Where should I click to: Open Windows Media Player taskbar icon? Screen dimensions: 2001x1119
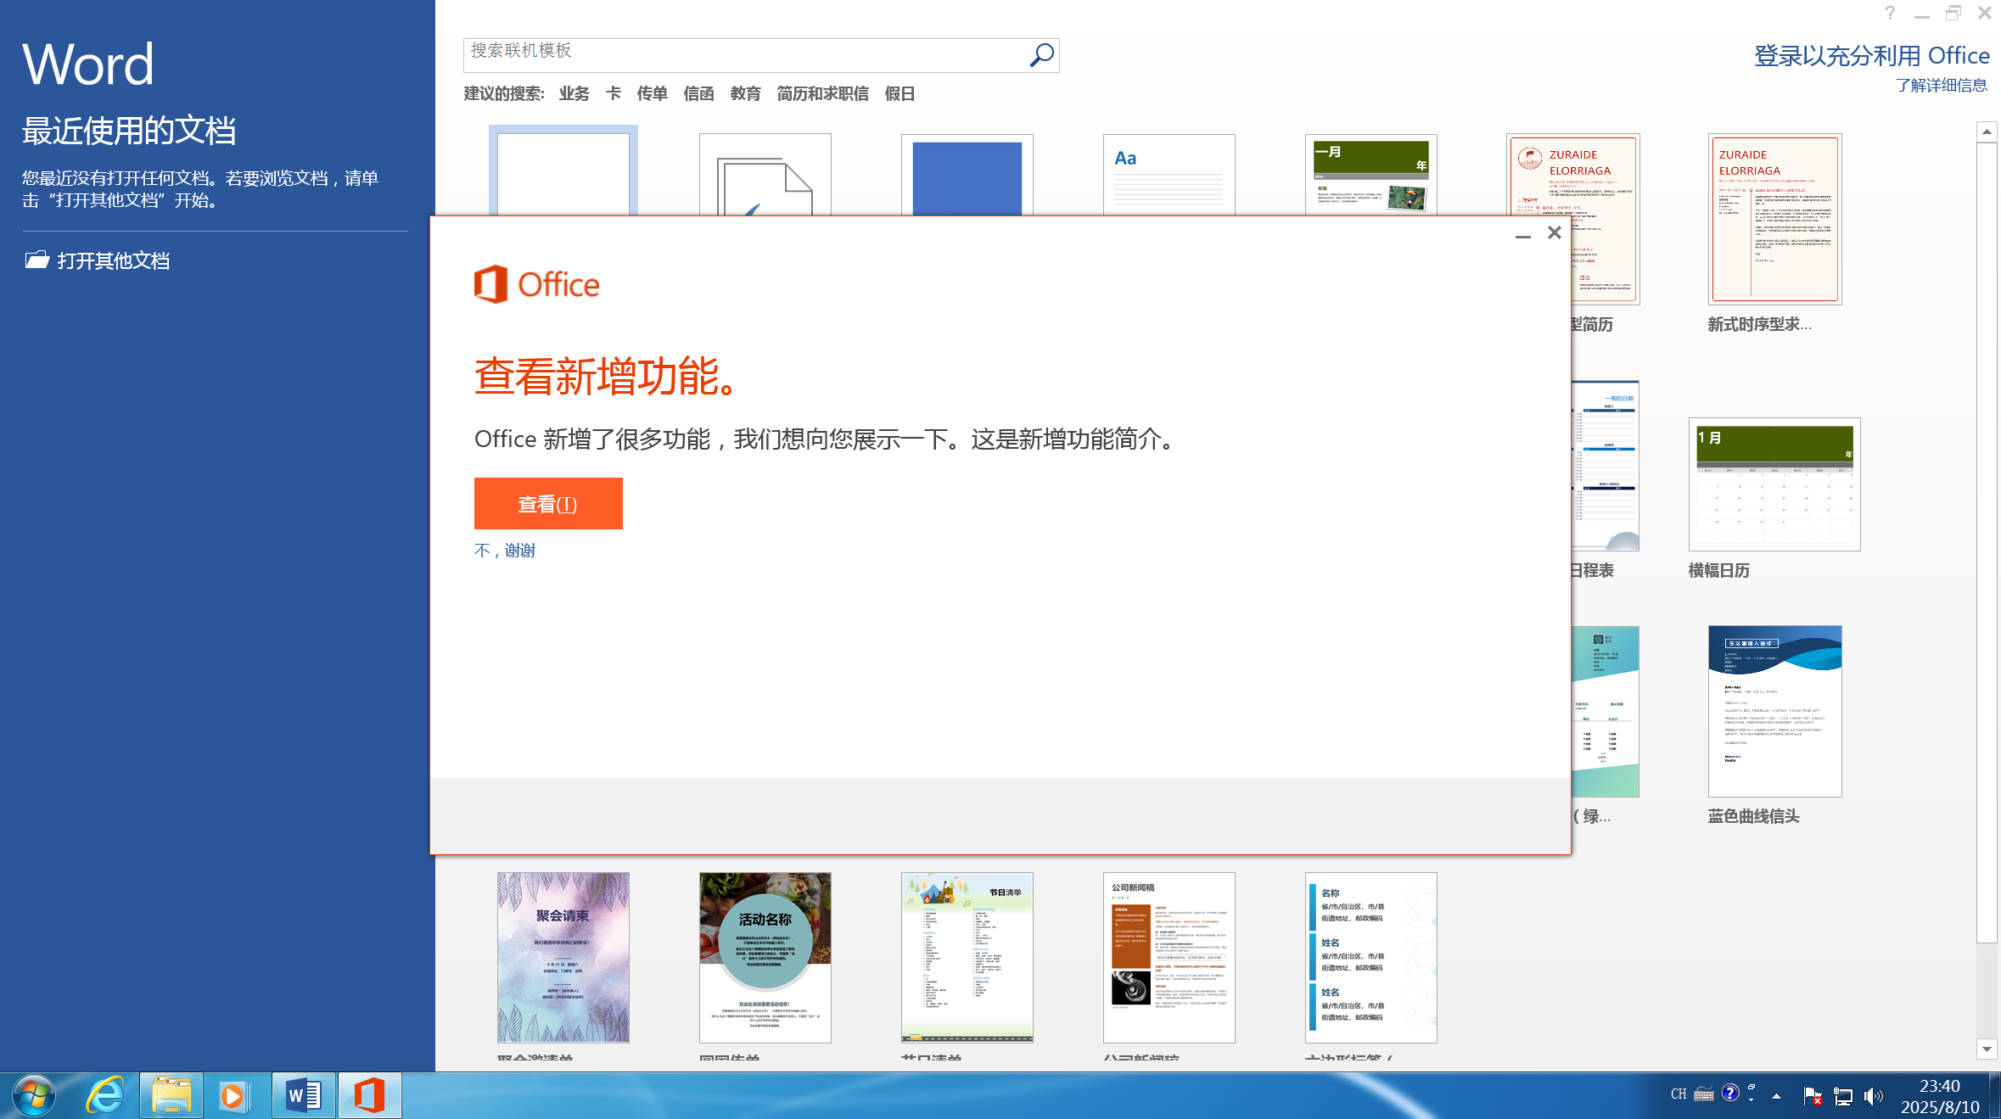(x=233, y=1095)
